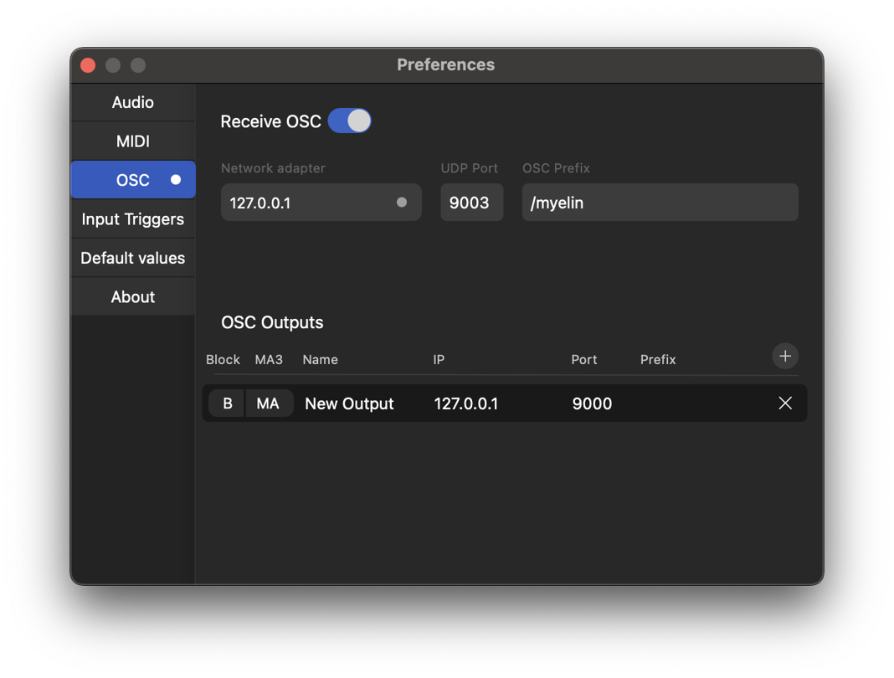Click the Network adapter status dot

coord(402,203)
